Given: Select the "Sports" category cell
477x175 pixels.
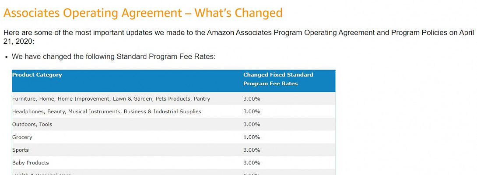Looking at the screenshot, I should click(21, 150).
